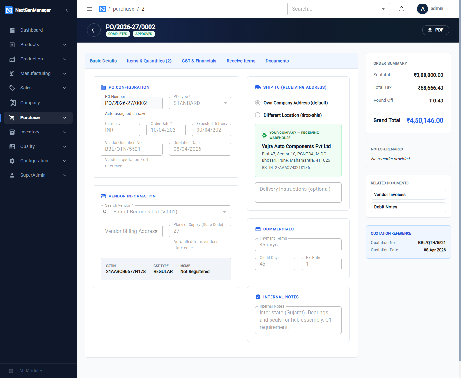Viewport: 461px width, 378px height.
Task: Click the Debit Notes related document
Action: 408,207
